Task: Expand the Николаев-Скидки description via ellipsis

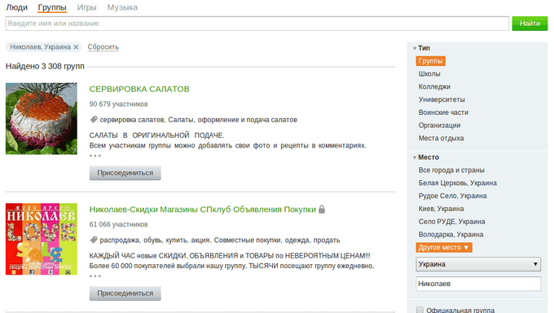Action: click(95, 276)
